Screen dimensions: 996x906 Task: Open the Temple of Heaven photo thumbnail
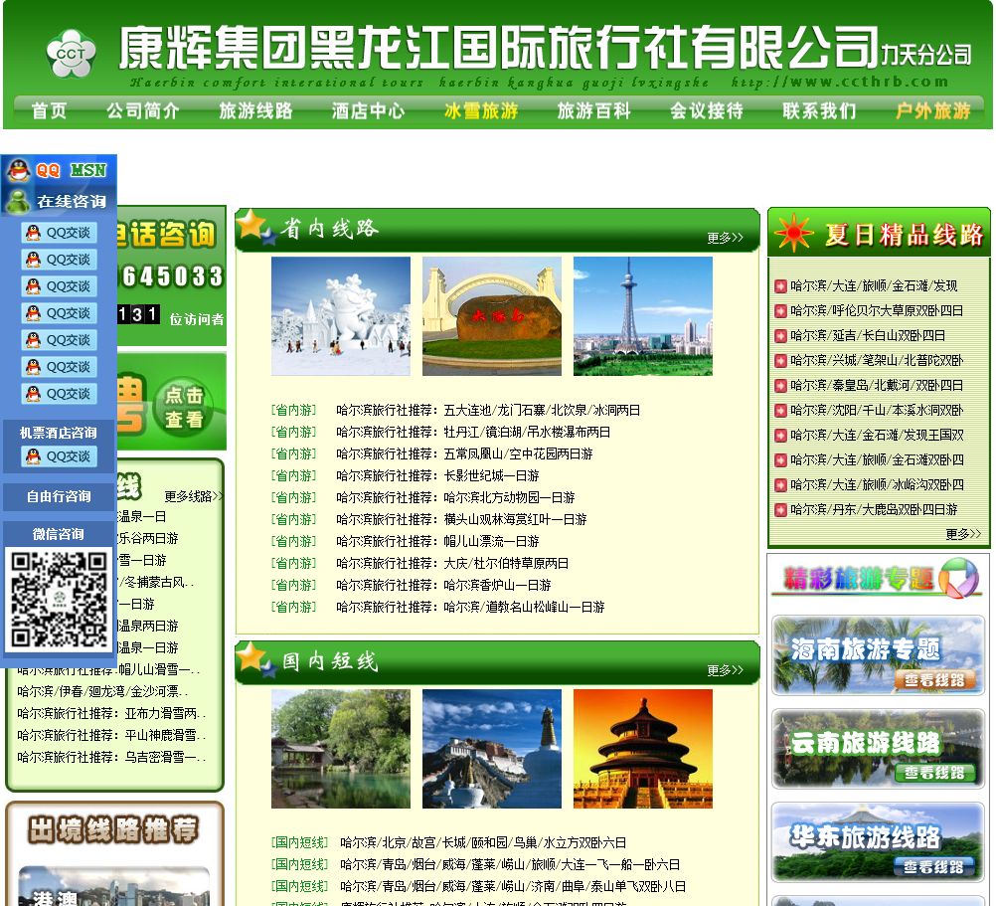click(x=643, y=749)
